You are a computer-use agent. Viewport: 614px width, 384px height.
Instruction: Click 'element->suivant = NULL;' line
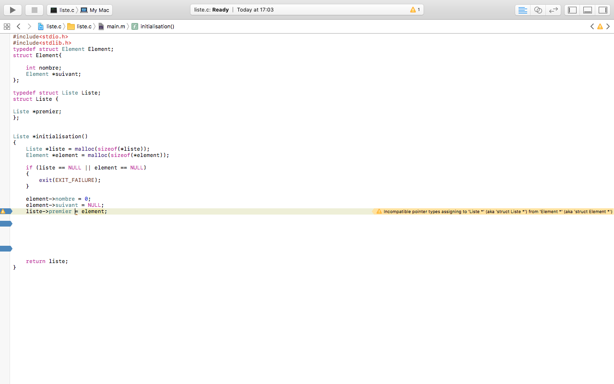[65, 205]
